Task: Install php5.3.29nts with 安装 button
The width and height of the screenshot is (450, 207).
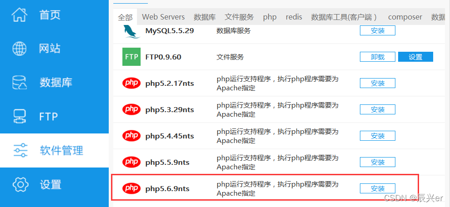Action: tap(378, 109)
